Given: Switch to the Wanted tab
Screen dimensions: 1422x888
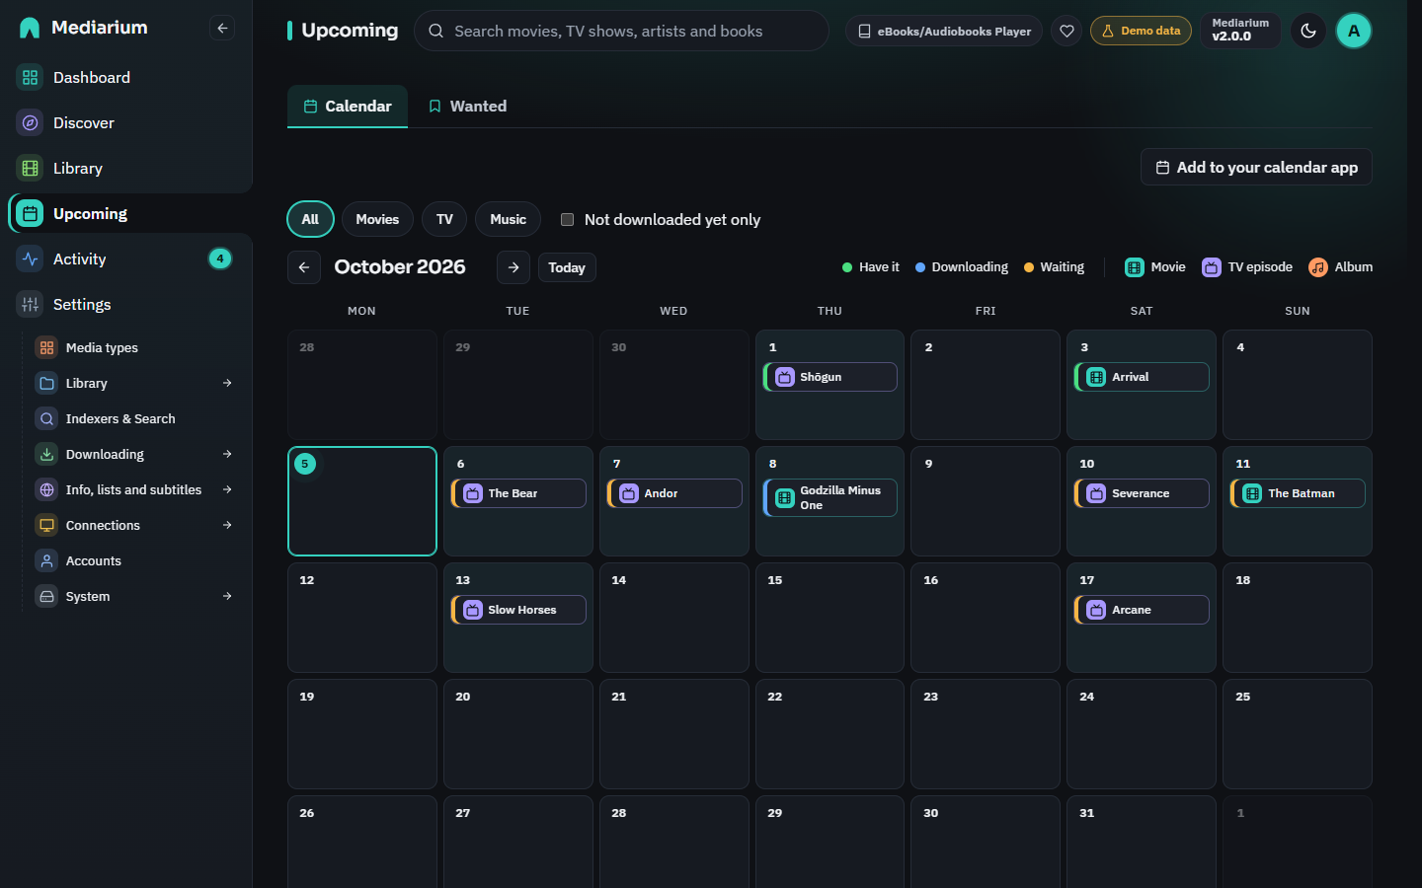Looking at the screenshot, I should [x=467, y=106].
